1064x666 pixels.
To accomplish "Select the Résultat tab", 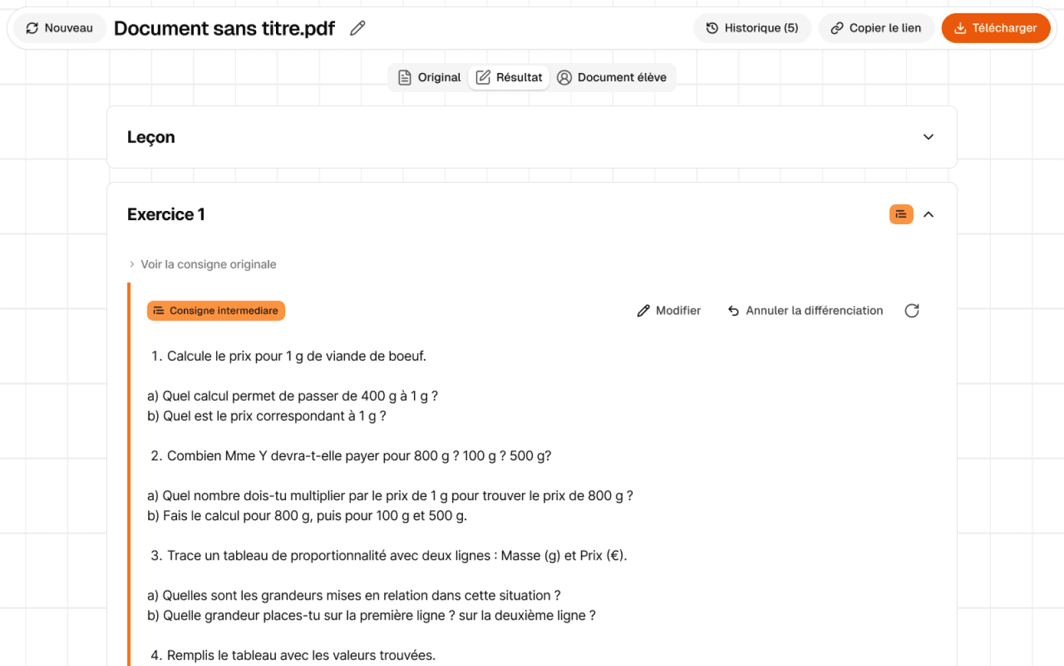I will pyautogui.click(x=509, y=78).
